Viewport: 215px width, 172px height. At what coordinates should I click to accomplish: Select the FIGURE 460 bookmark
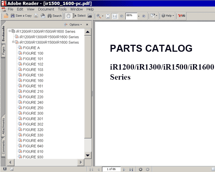(x=33, y=140)
